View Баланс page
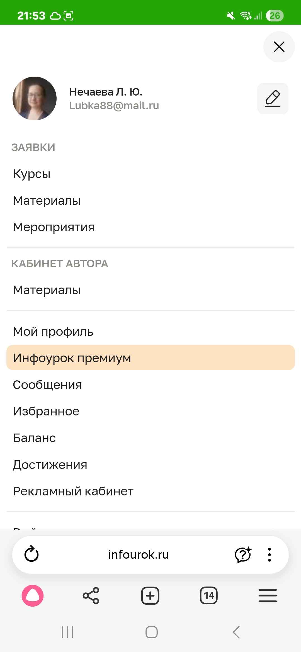The width and height of the screenshot is (301, 652). coord(34,438)
